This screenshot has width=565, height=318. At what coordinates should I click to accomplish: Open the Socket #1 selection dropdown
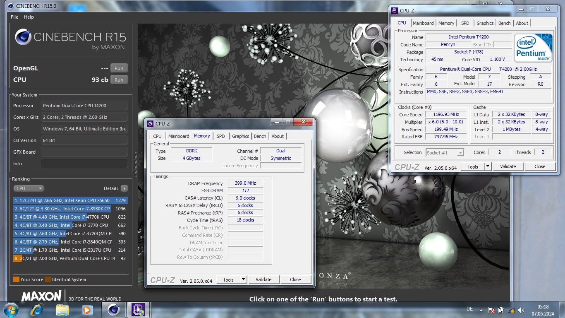tap(445, 153)
